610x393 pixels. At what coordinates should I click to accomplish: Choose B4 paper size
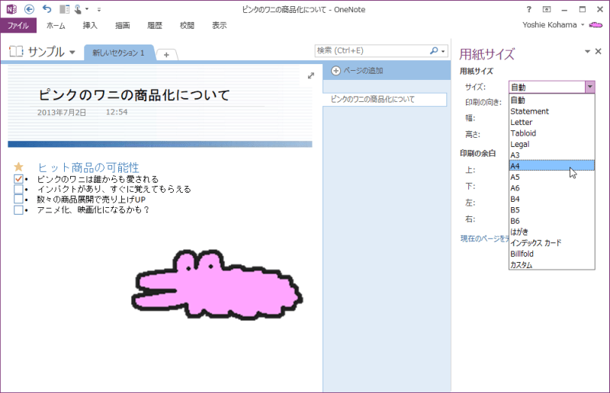tap(551, 199)
